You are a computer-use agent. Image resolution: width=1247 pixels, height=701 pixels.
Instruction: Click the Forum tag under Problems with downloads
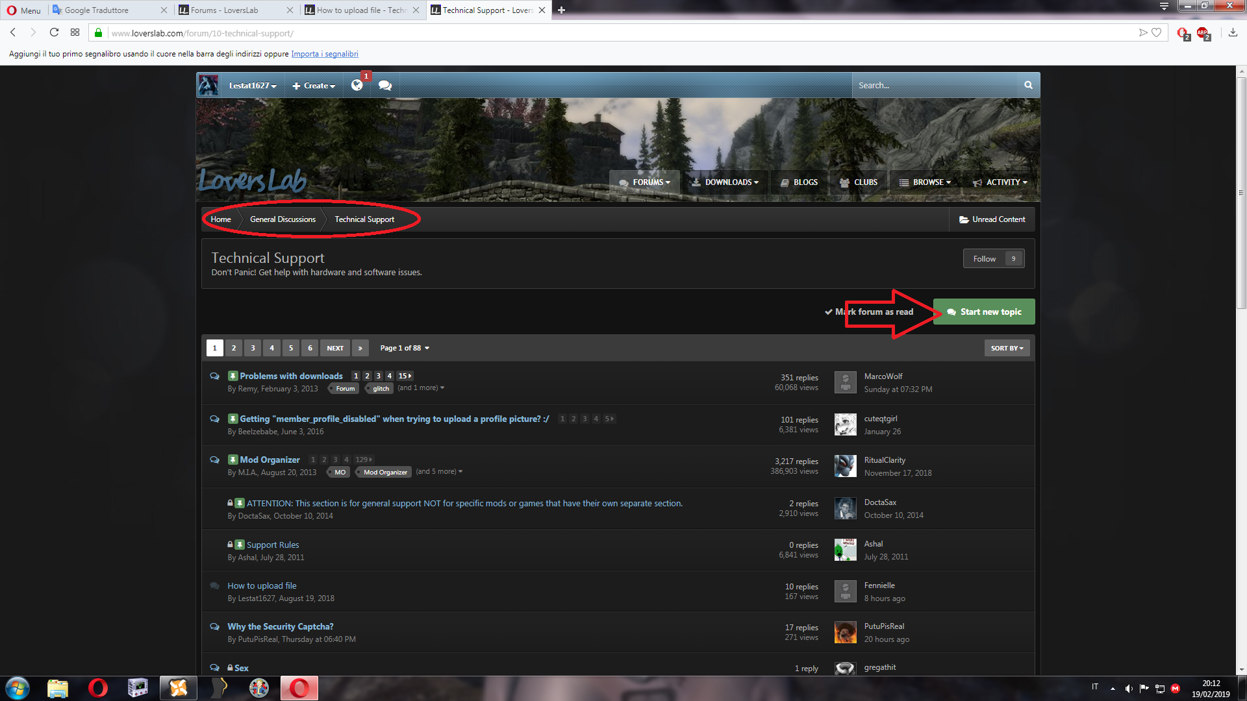click(345, 388)
